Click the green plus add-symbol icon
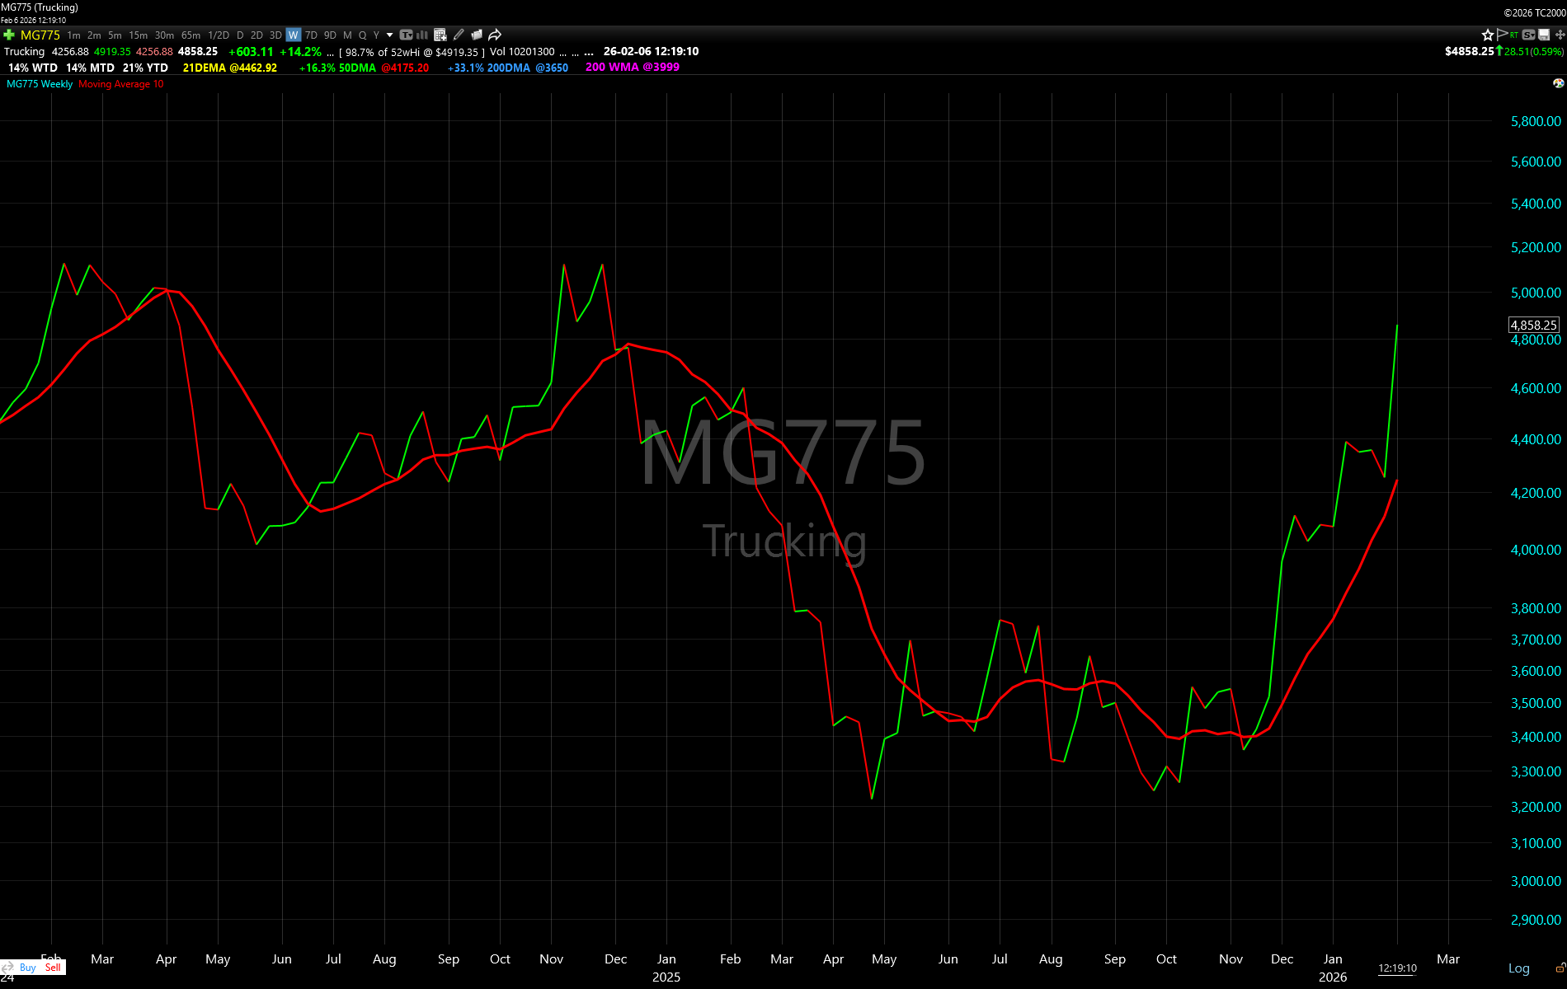 [x=9, y=35]
